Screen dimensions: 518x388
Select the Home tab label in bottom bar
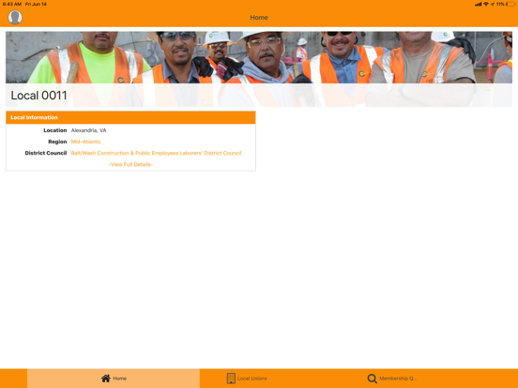click(119, 379)
